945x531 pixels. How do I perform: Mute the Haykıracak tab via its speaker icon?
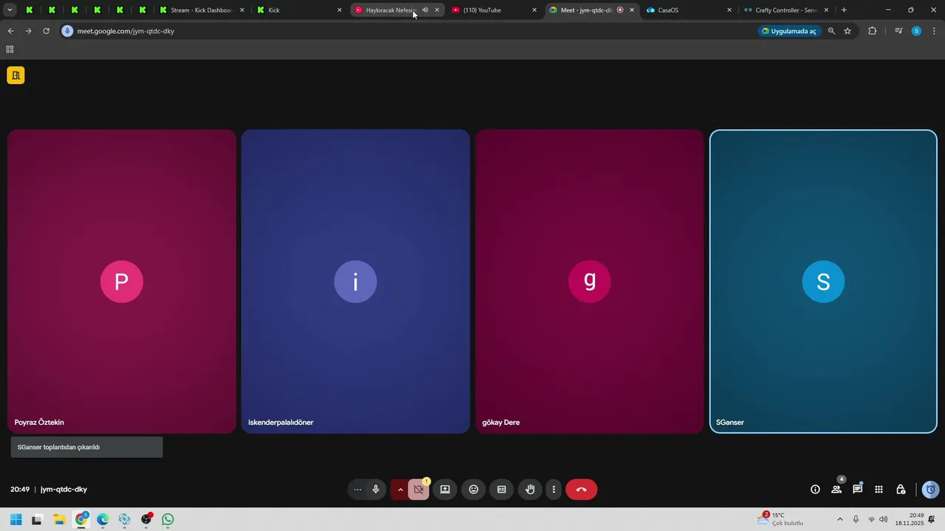click(x=425, y=10)
